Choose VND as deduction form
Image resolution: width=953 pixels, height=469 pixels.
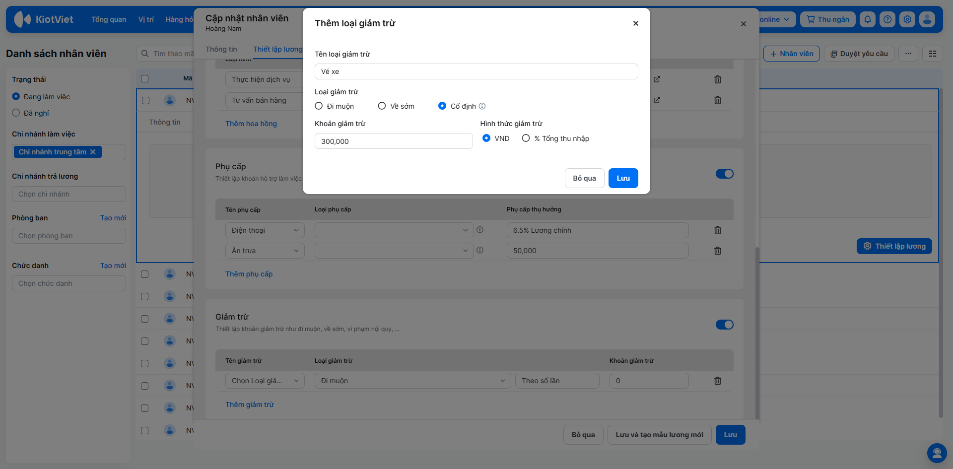486,138
